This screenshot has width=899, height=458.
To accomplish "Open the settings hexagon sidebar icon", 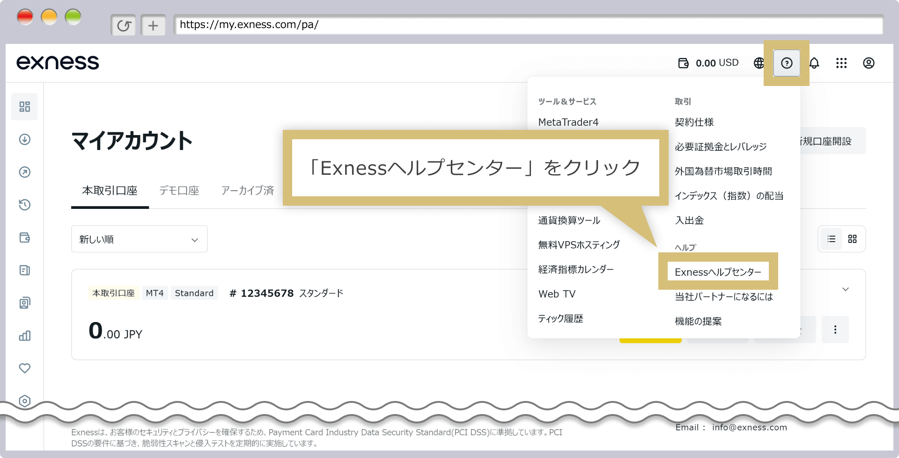I will pos(25,401).
